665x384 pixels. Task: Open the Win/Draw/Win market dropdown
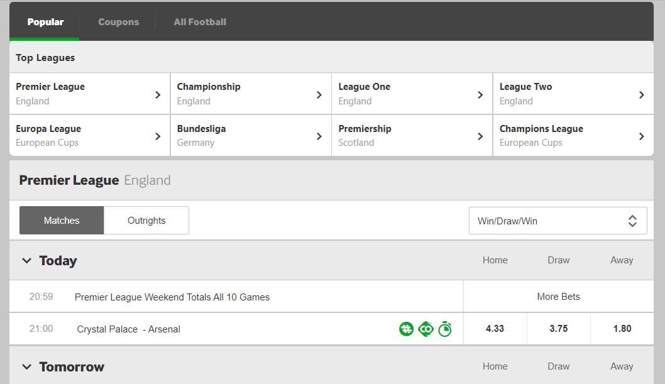[x=558, y=221]
